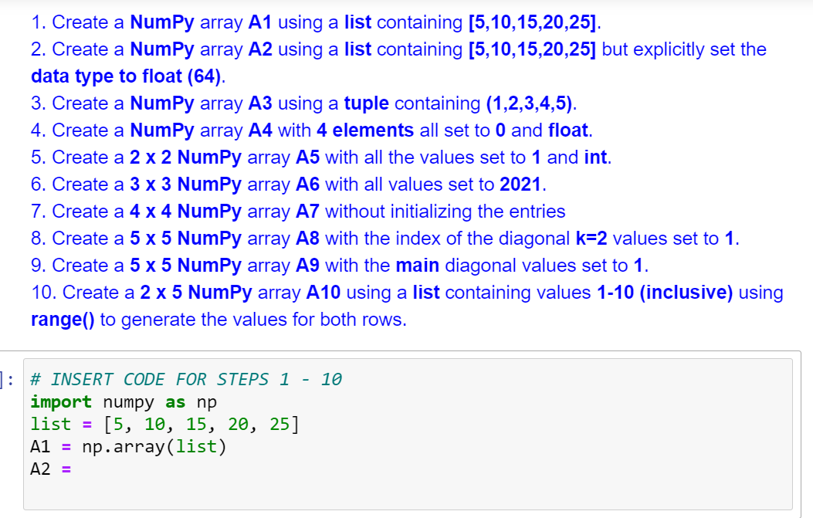The height and width of the screenshot is (518, 813).
Task: Click the 'A1 = np.array(list)' line
Action: pyautogui.click(x=129, y=446)
